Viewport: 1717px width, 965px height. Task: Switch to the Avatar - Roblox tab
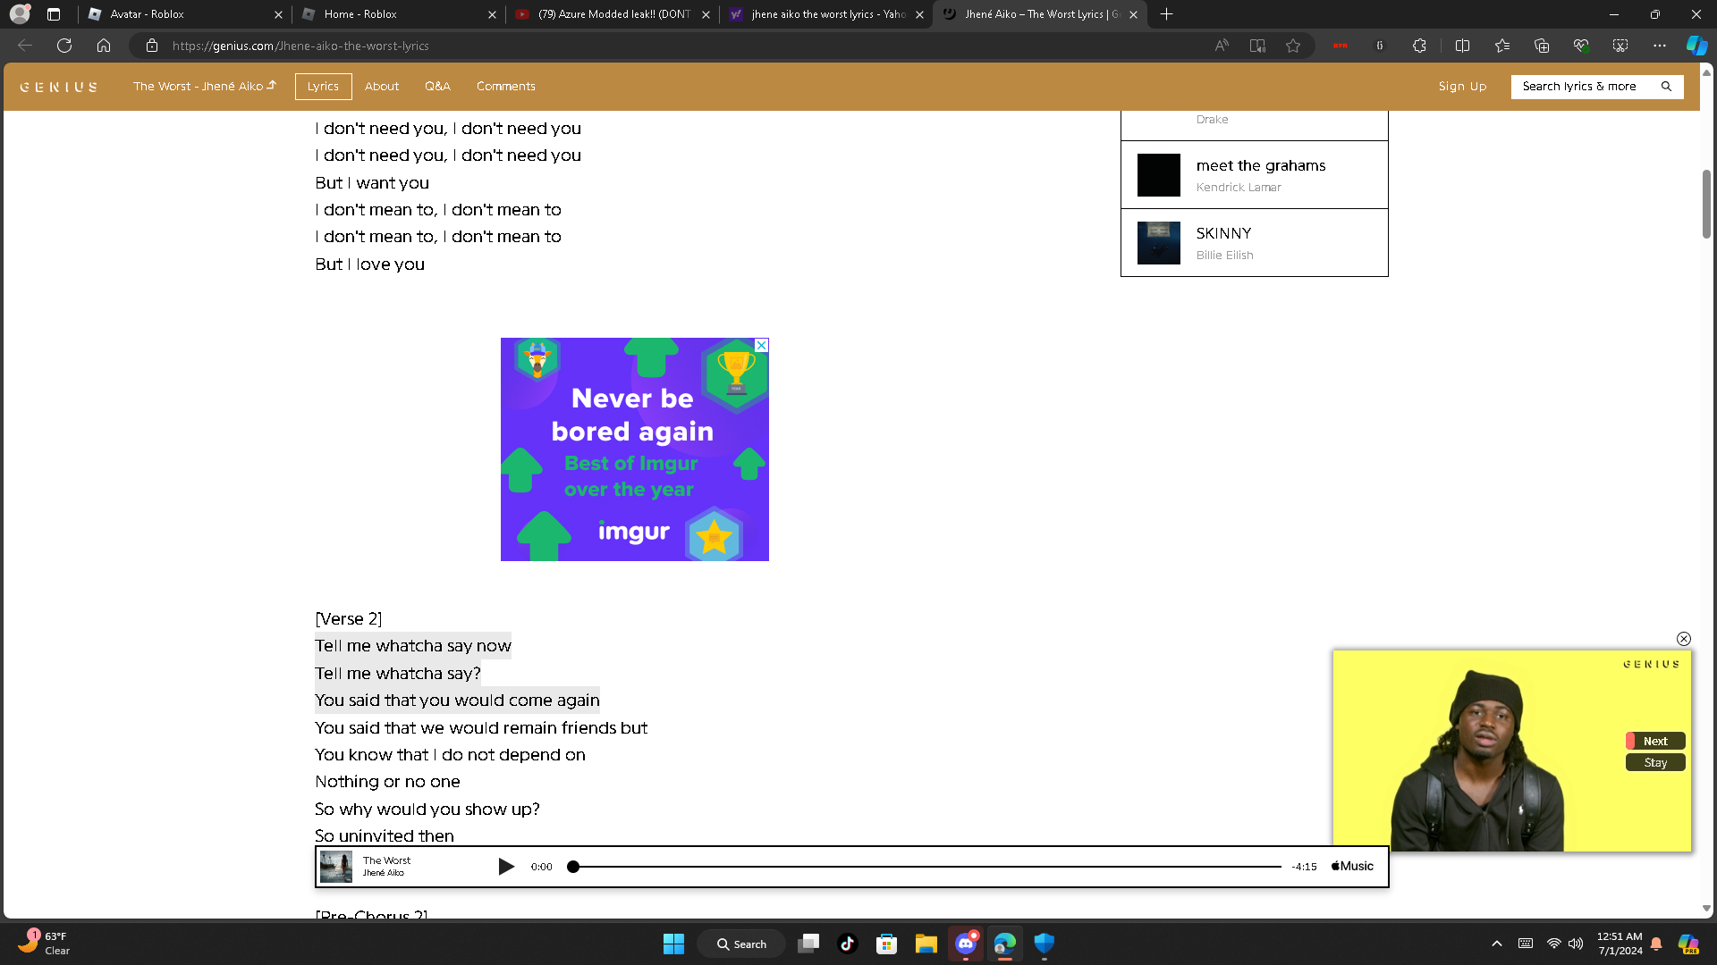(185, 14)
